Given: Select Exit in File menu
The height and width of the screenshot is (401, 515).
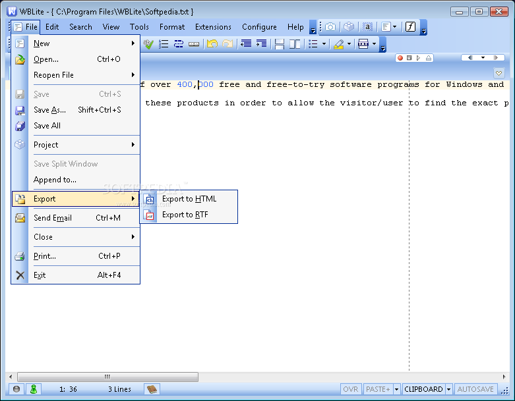Looking at the screenshot, I should click(x=76, y=275).
